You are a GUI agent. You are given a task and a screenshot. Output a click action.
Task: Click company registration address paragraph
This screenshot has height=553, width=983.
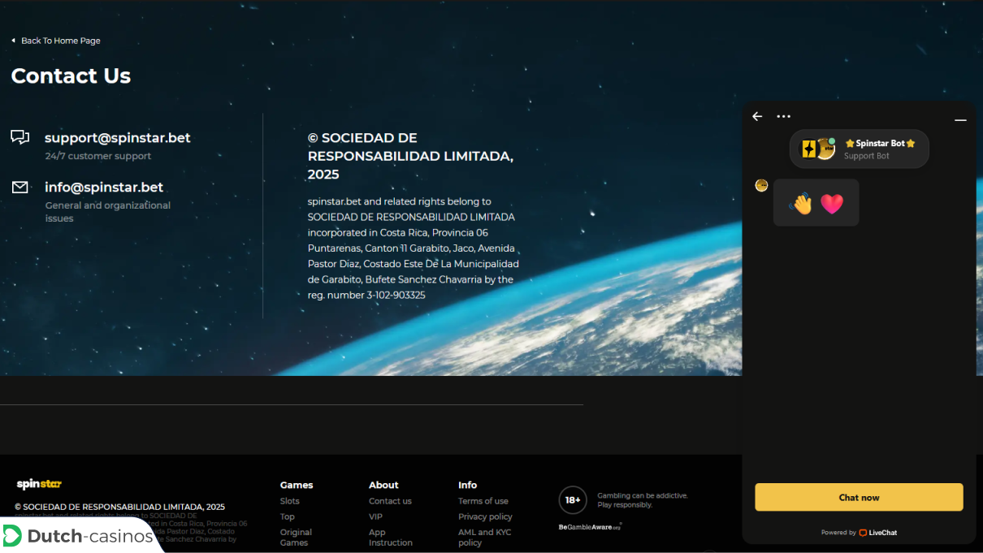click(x=414, y=248)
